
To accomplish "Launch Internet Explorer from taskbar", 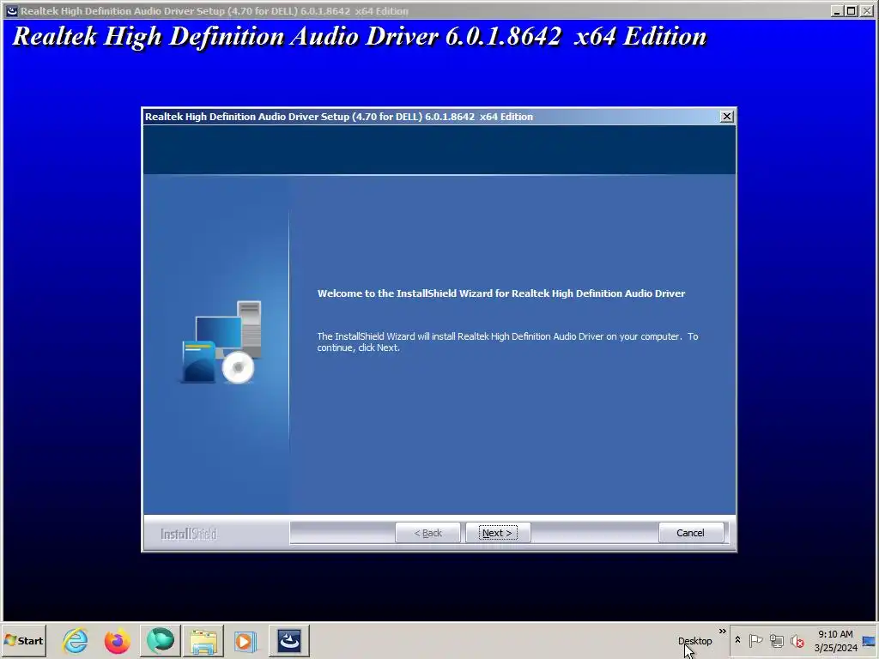I will (x=76, y=640).
